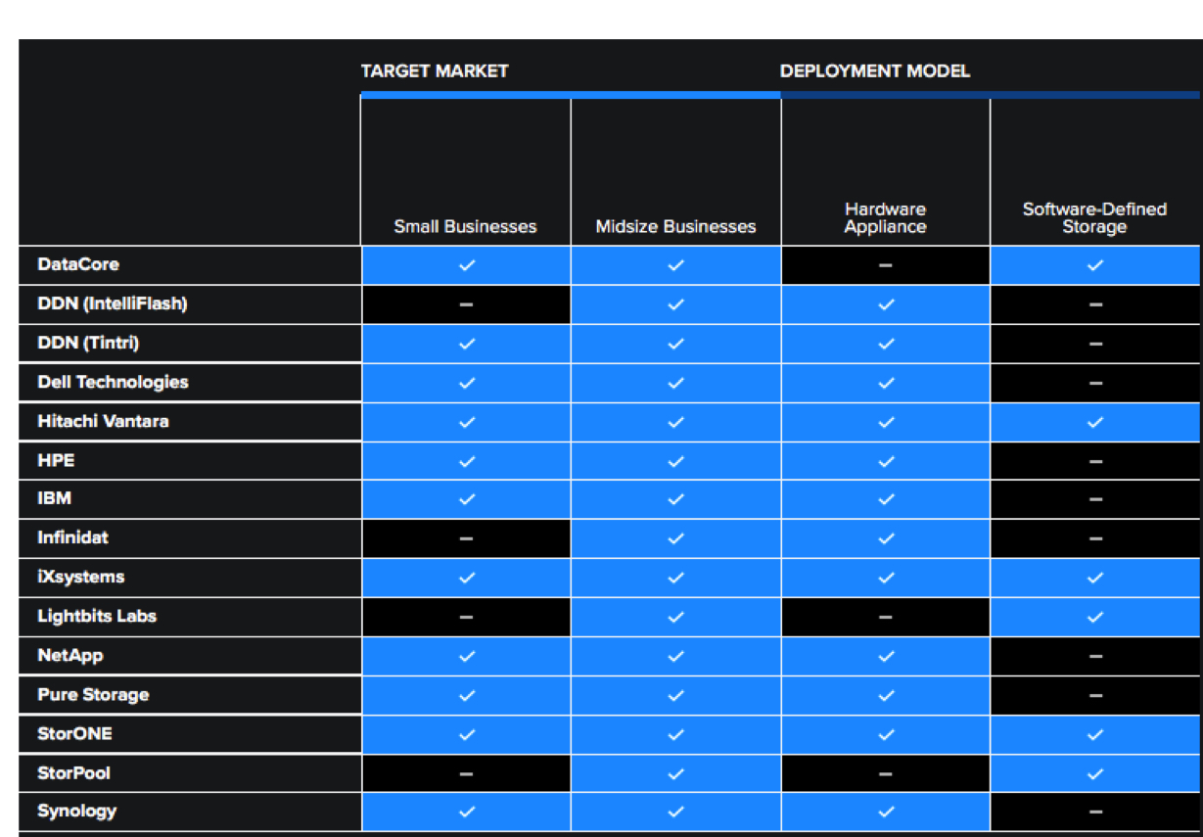Click the dash for Pure Storage Software-Defined Storage

(x=1094, y=695)
